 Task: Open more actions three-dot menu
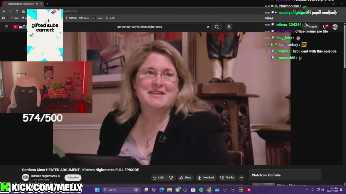tap(241, 178)
